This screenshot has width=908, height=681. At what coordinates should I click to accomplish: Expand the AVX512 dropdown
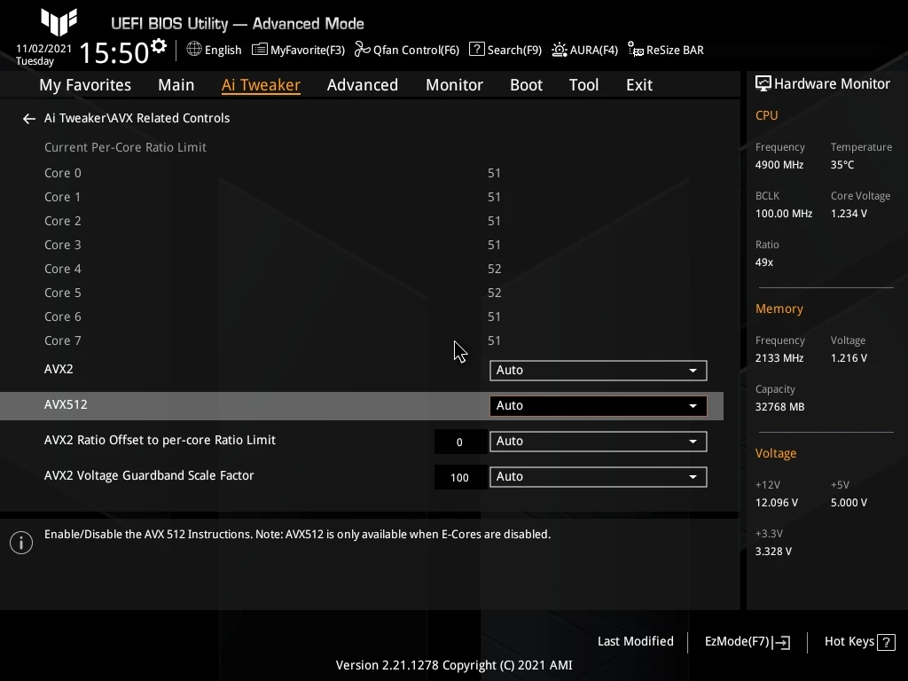[599, 406]
